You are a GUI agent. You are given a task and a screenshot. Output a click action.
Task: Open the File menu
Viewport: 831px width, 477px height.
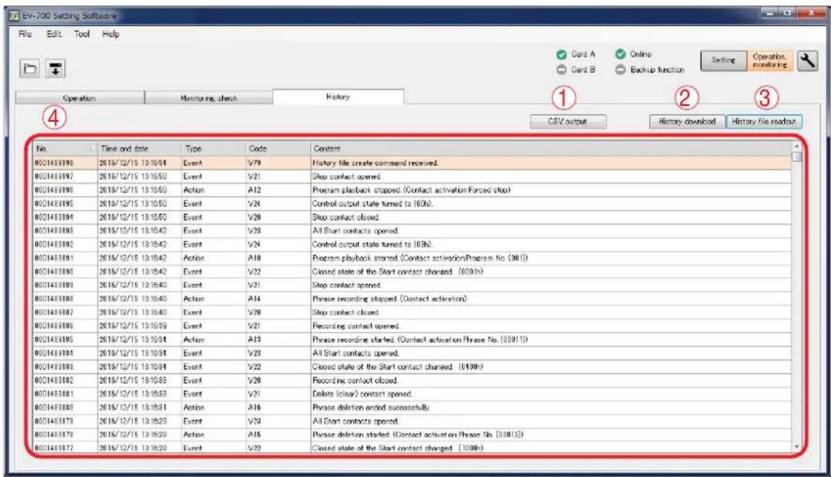pyautogui.click(x=25, y=34)
